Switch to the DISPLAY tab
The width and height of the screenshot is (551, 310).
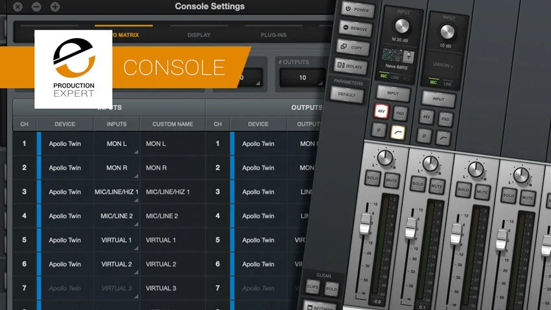coord(199,35)
